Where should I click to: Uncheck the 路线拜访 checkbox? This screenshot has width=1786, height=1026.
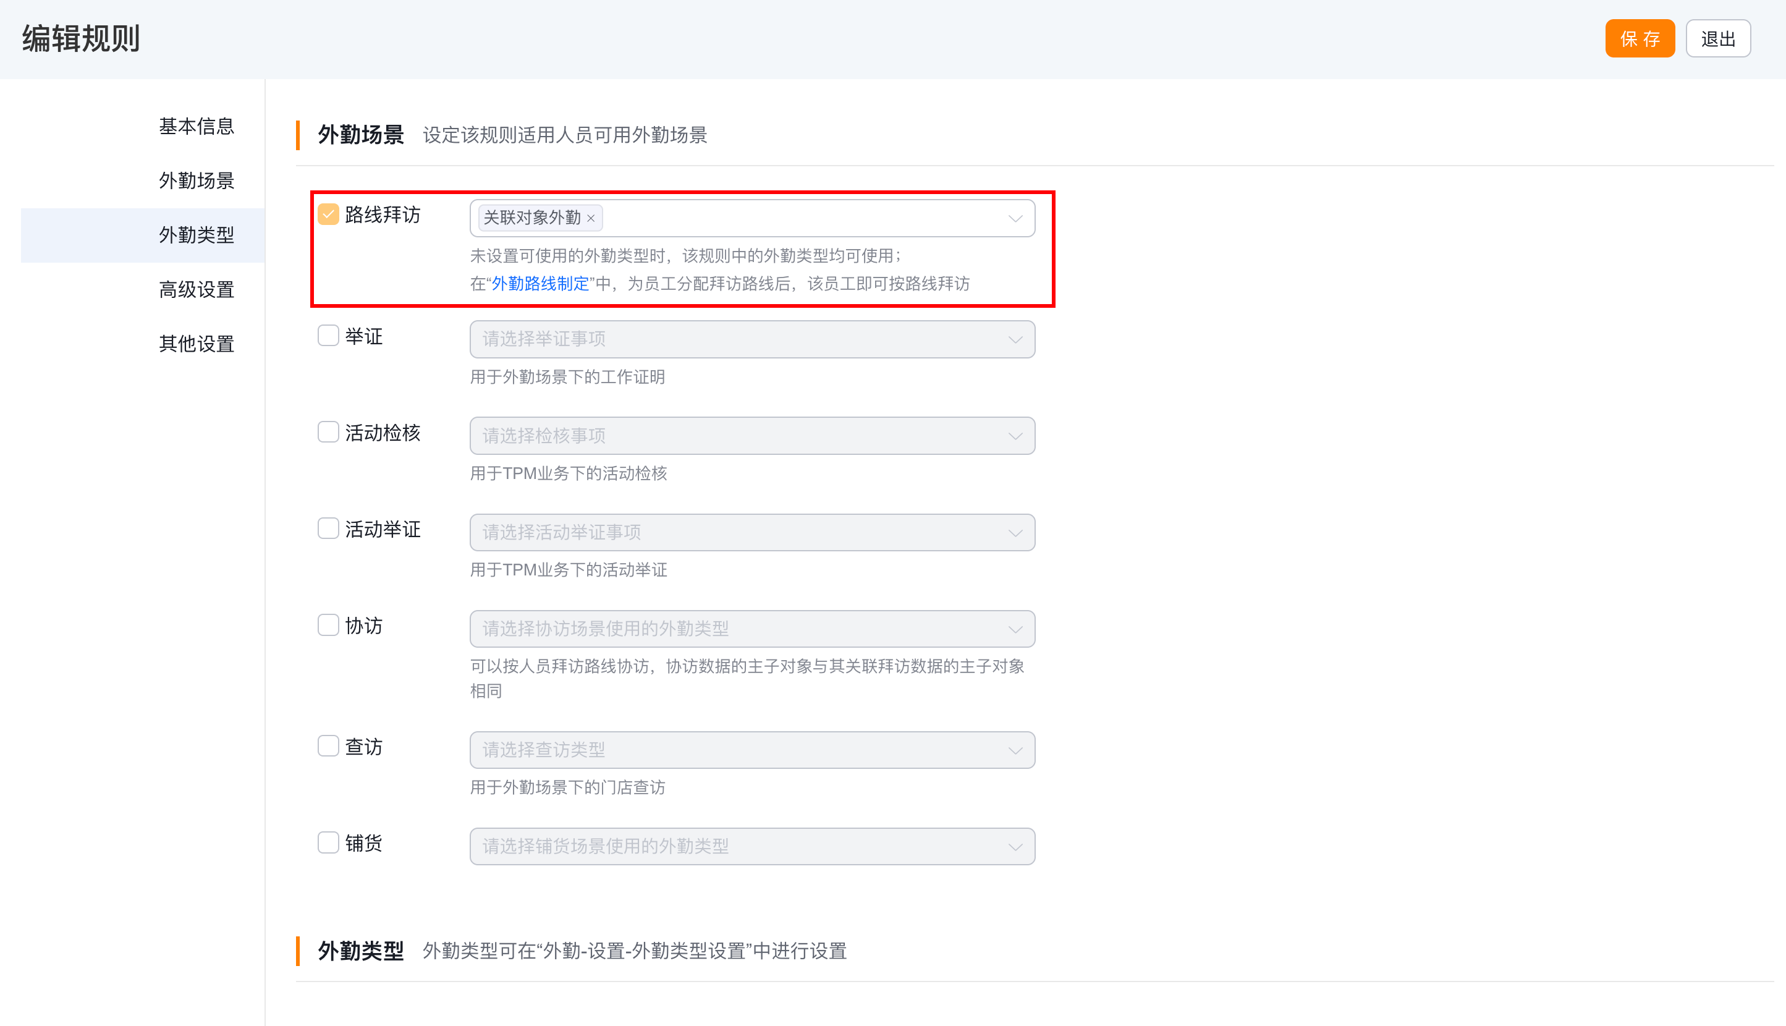(328, 214)
